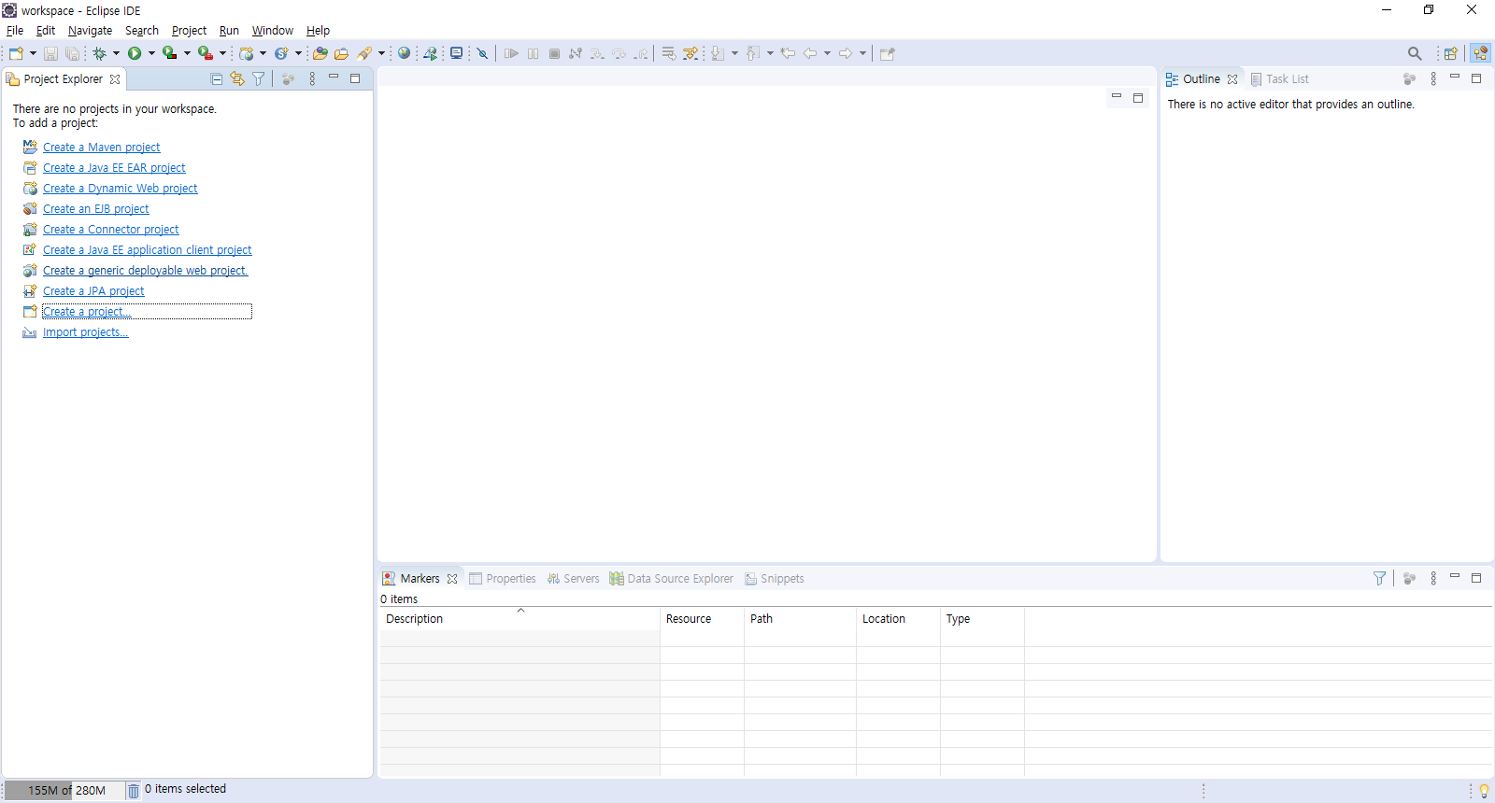The height and width of the screenshot is (803, 1495).
Task: Start Coverage run from toolbar icon
Action: click(x=169, y=53)
